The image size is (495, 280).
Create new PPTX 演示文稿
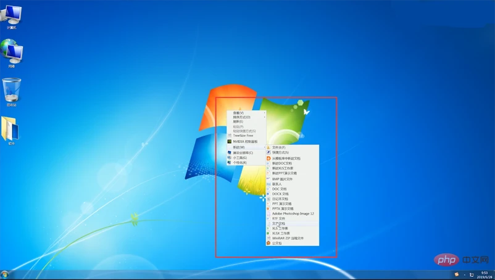coord(293,208)
